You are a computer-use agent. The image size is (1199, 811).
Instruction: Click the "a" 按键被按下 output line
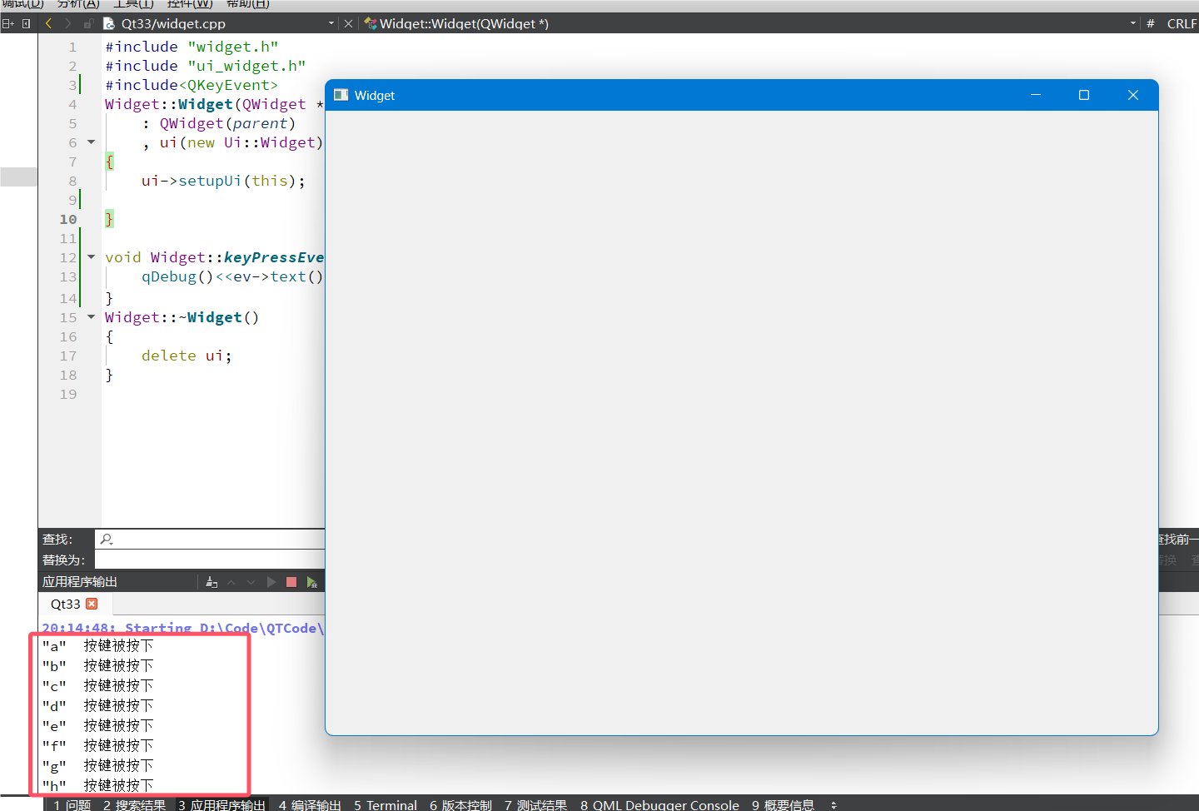97,645
